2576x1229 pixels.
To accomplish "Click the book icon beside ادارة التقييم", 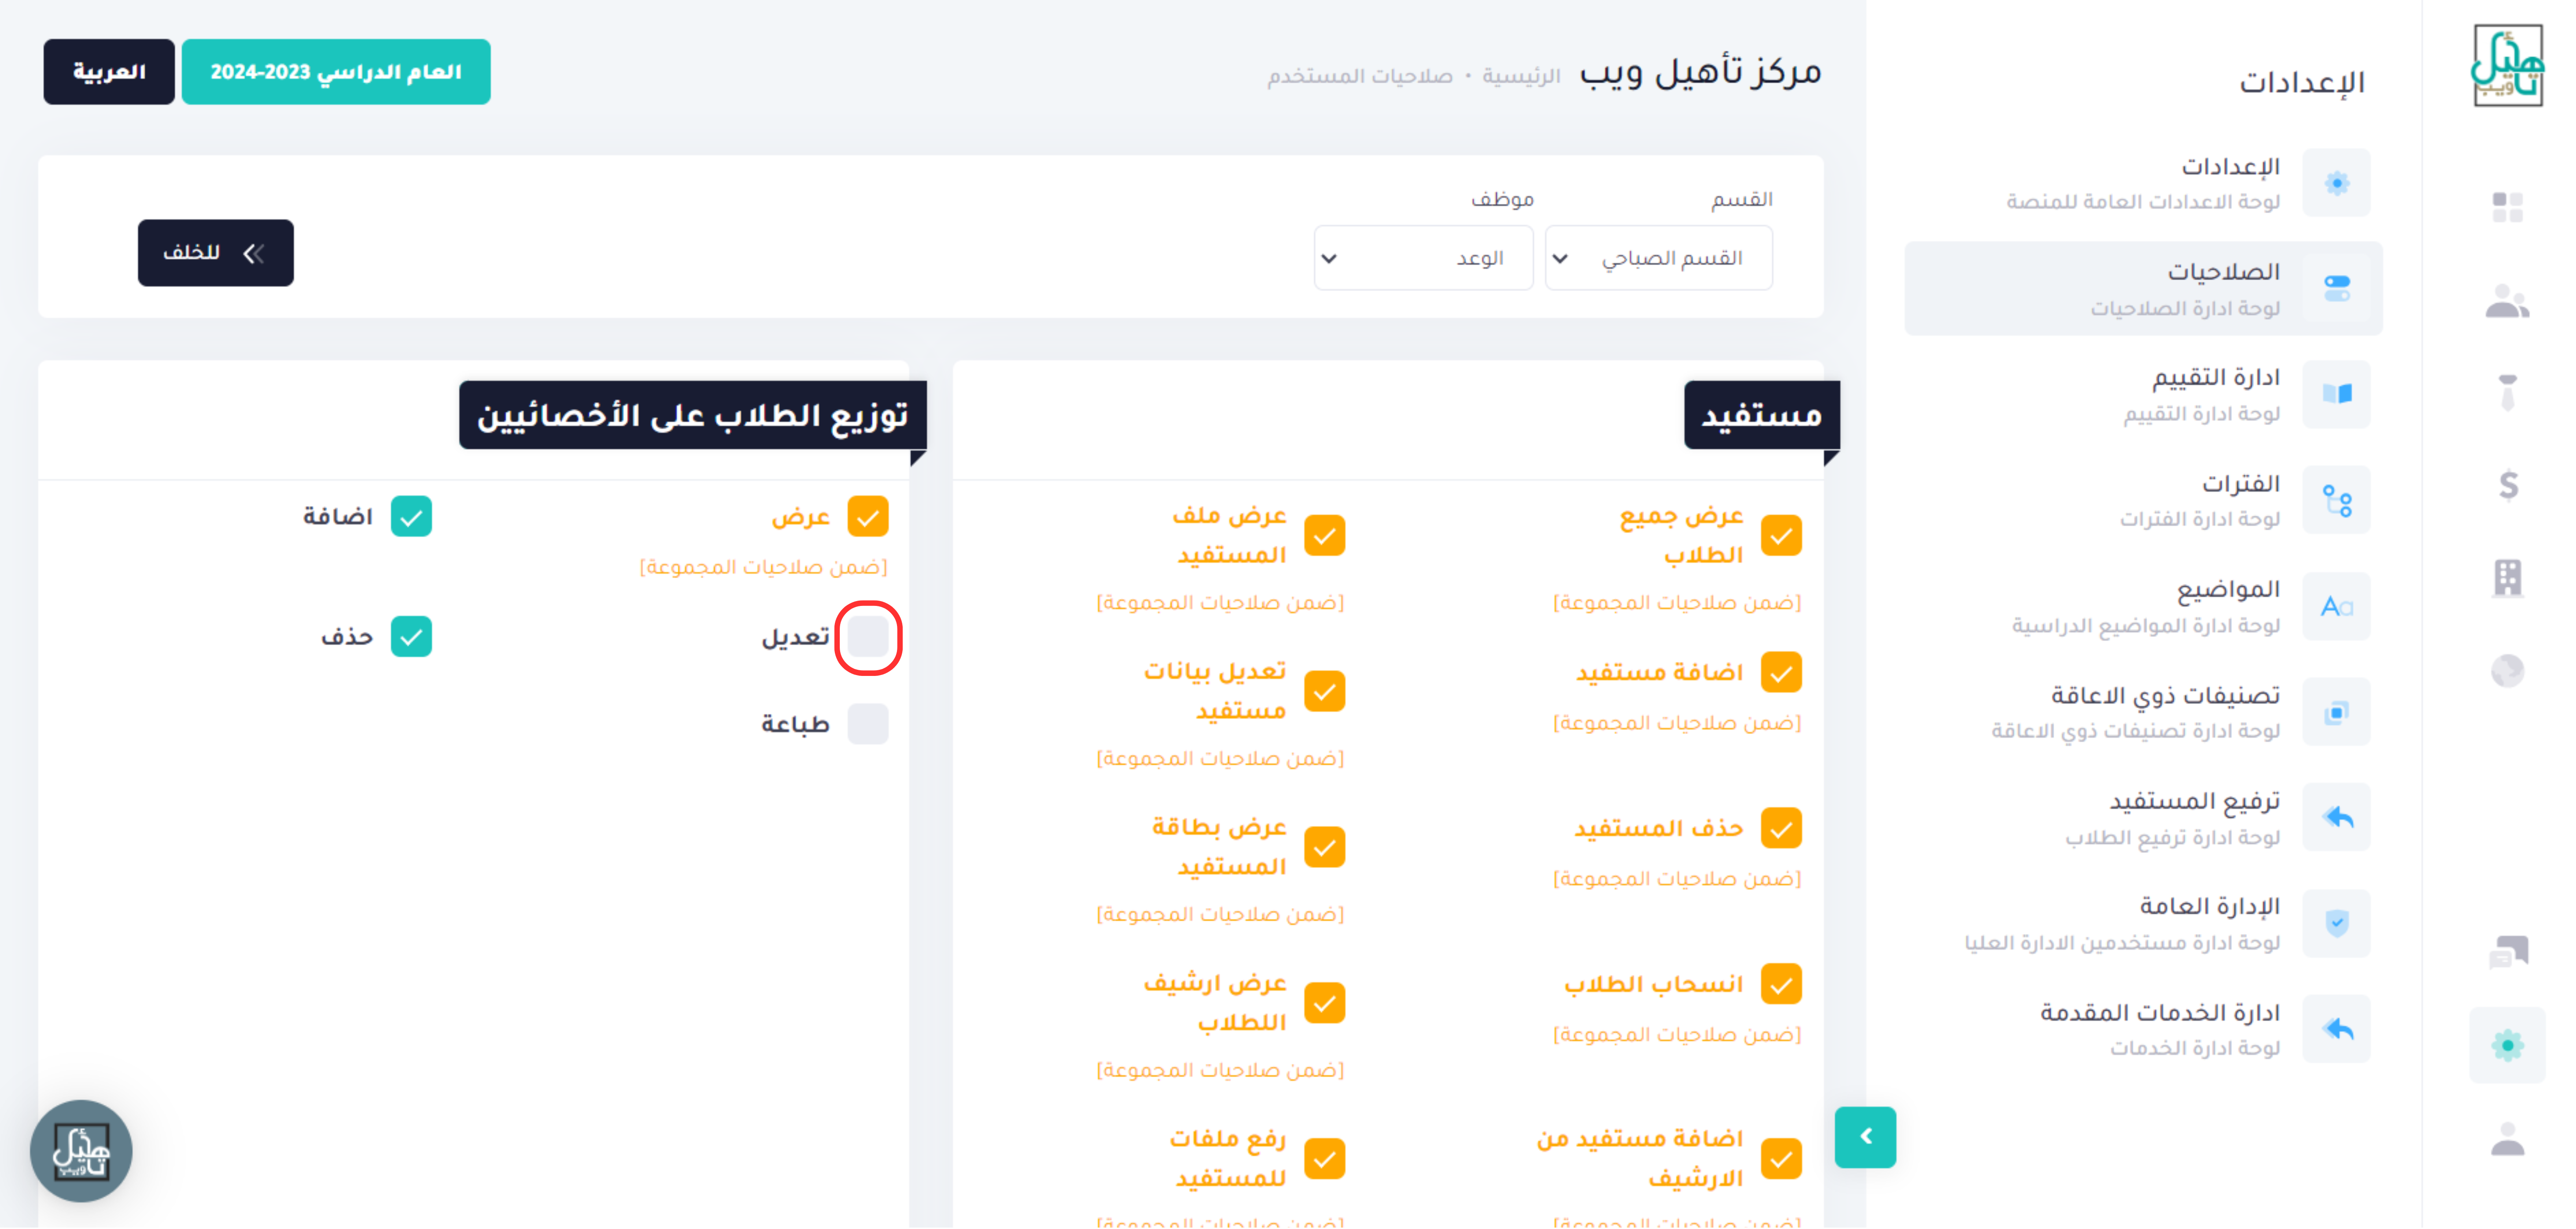I will [2336, 394].
